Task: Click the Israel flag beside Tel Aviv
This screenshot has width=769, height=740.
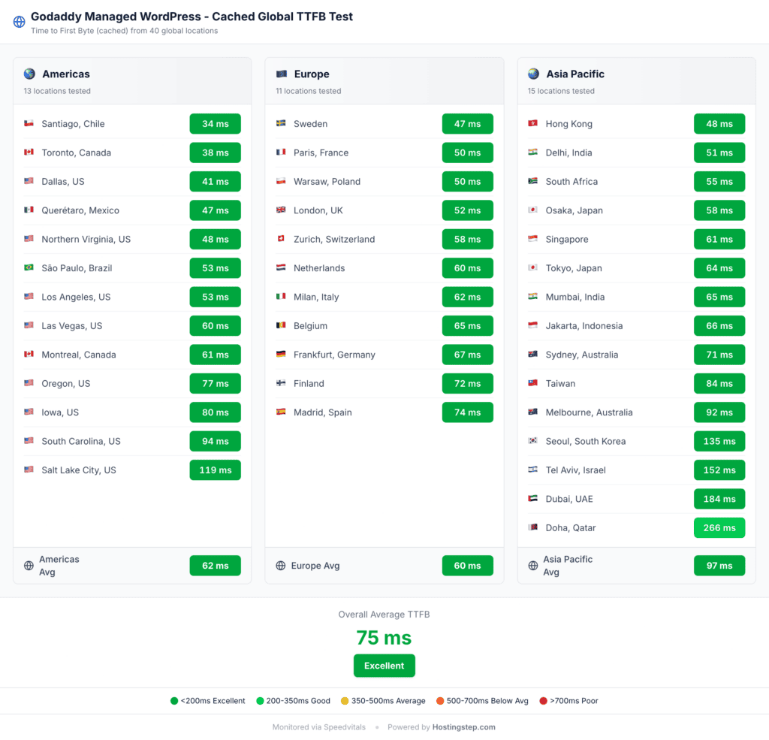Action: pyautogui.click(x=533, y=470)
